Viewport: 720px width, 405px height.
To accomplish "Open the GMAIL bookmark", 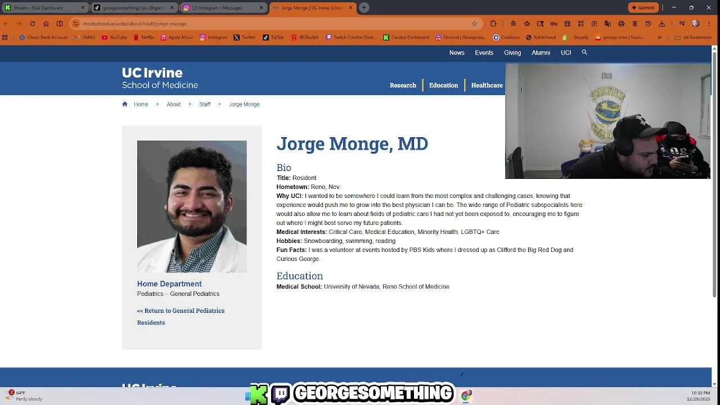I will pyautogui.click(x=84, y=38).
